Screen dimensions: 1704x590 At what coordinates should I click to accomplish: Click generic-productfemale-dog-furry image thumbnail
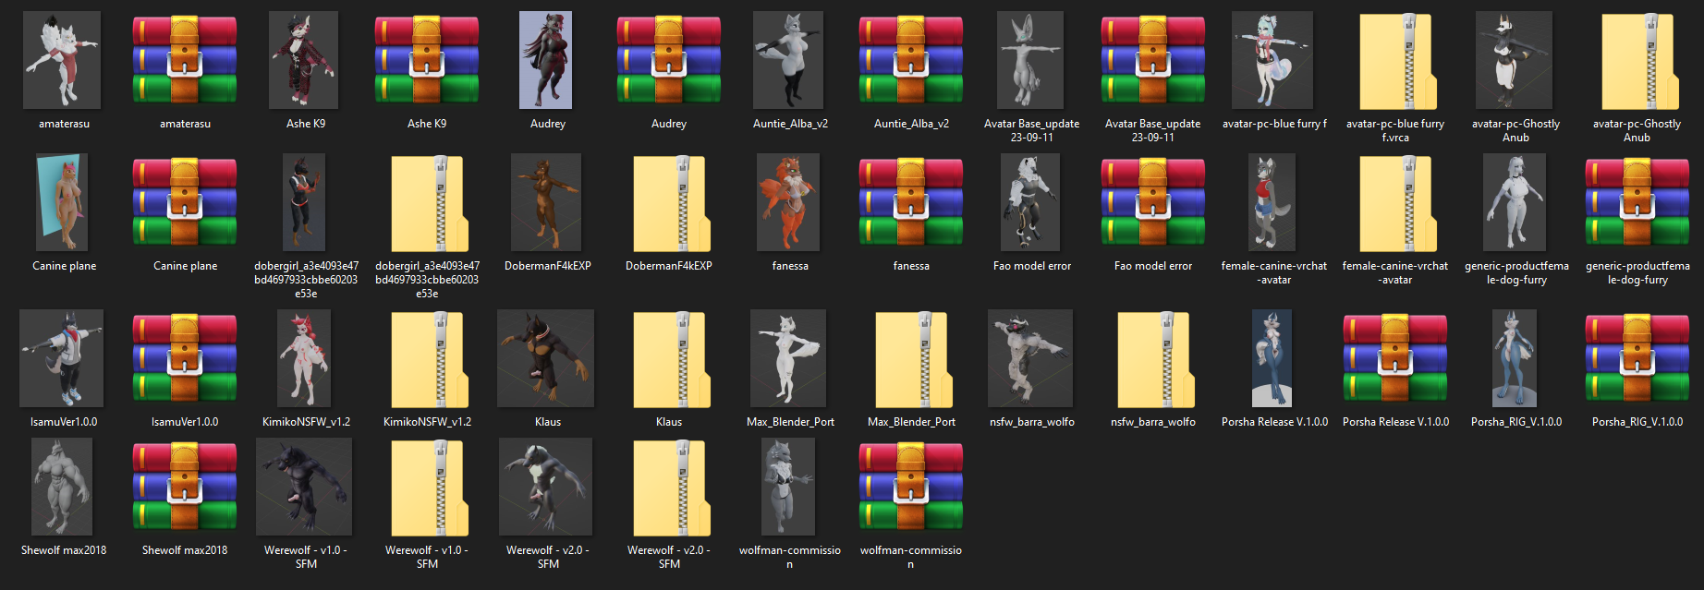[1514, 202]
